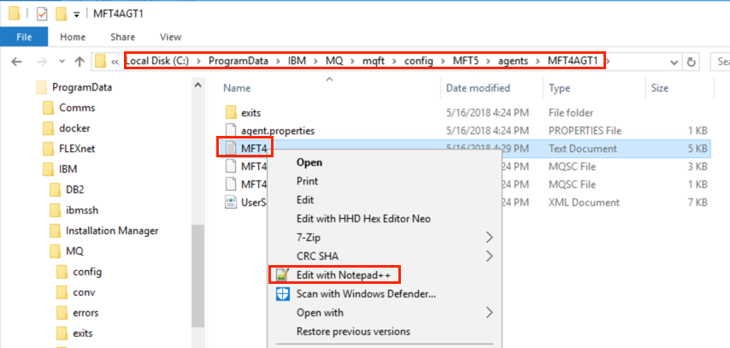Click navigation pane scroll up arrow
This screenshot has width=730, height=348.
(197, 86)
